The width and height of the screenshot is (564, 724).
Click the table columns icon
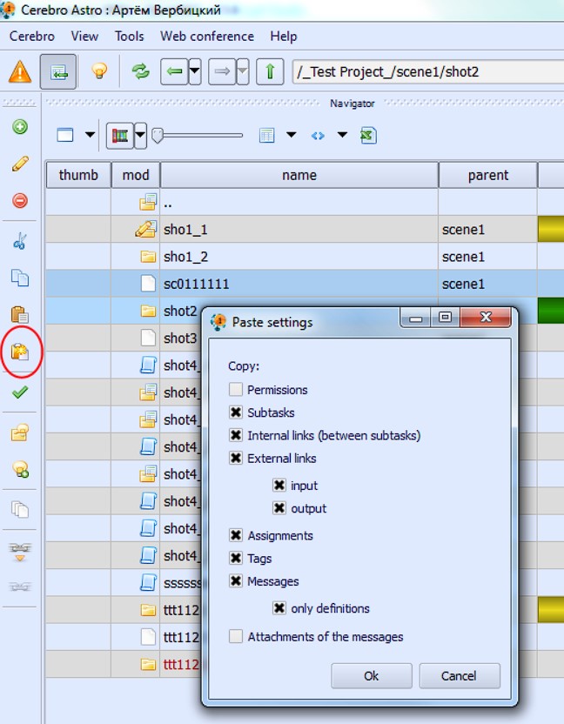(x=267, y=135)
